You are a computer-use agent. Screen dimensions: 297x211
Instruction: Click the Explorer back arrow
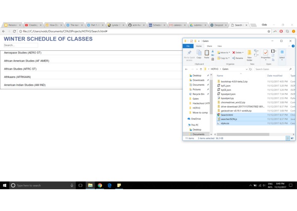coord(186,69)
